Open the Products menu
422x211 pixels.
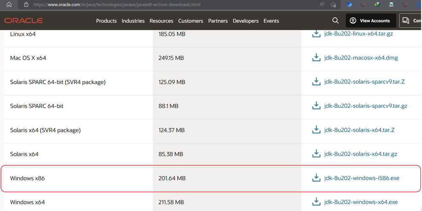tap(106, 21)
